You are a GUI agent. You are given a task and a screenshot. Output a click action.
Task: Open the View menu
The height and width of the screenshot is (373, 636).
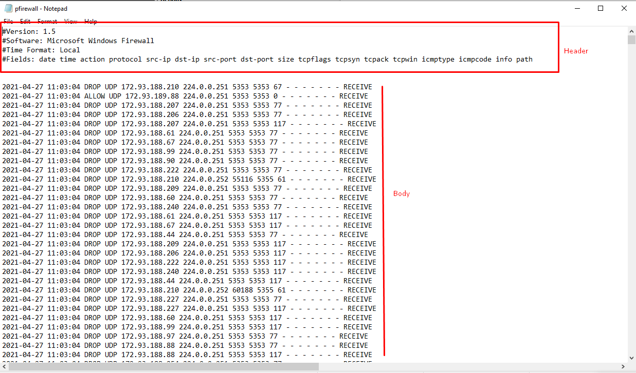(71, 22)
